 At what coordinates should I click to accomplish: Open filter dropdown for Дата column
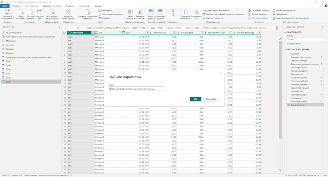tap(147, 33)
